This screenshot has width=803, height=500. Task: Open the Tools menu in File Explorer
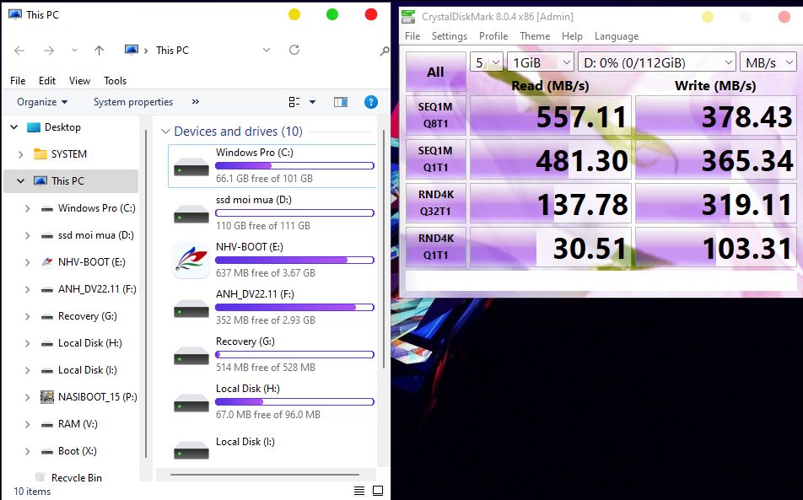(115, 81)
